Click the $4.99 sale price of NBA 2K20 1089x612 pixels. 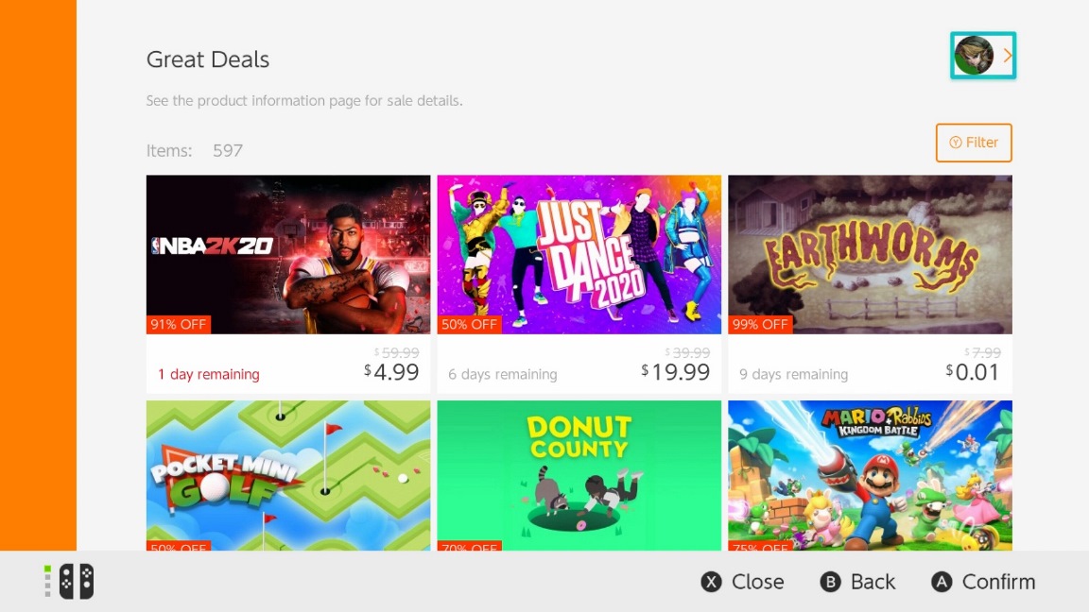[x=391, y=372]
